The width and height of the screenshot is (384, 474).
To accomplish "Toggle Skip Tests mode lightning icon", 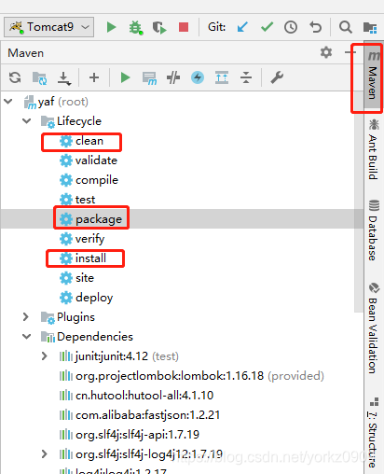I will [x=198, y=77].
